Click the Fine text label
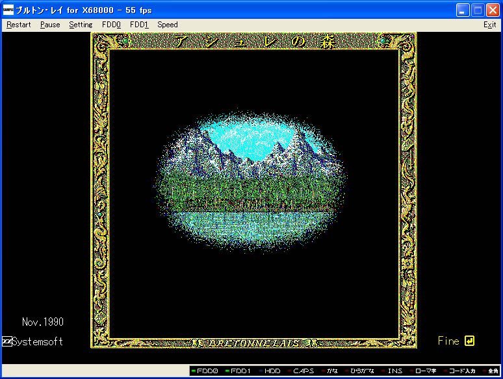This screenshot has height=379, width=503. [448, 341]
